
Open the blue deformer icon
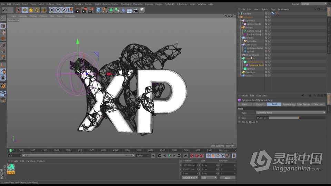pos(123,10)
